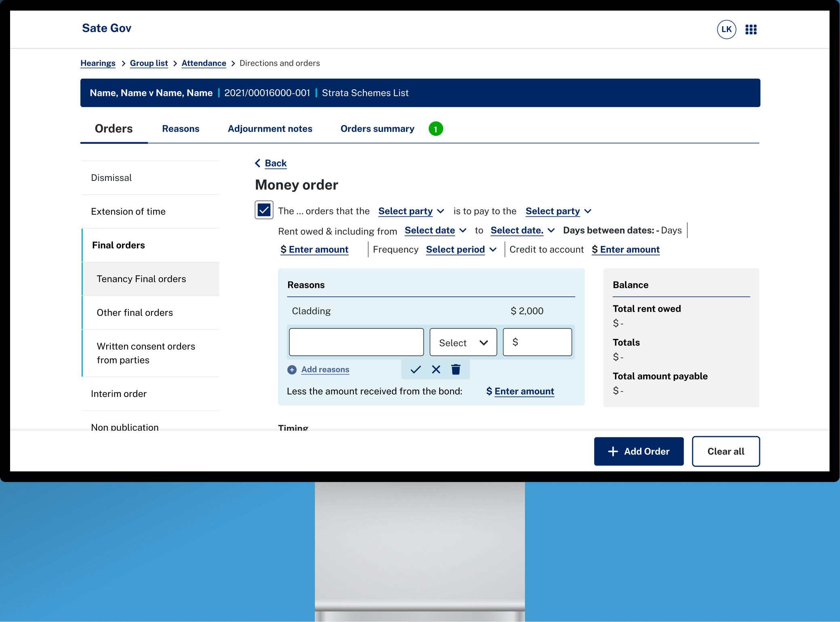Open the first Select party dropdown
Viewport: 840px width, 622px height.
(411, 211)
